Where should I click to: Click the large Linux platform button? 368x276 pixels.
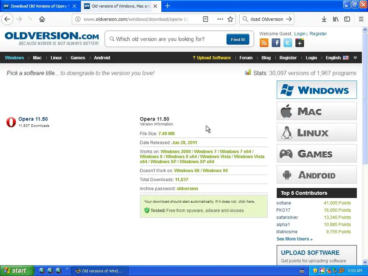[317, 132]
